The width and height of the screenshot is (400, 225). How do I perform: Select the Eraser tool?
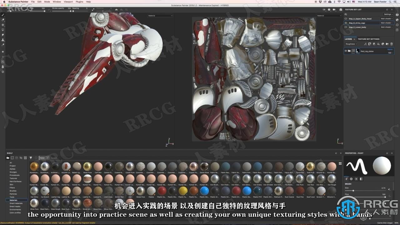pos(3,20)
